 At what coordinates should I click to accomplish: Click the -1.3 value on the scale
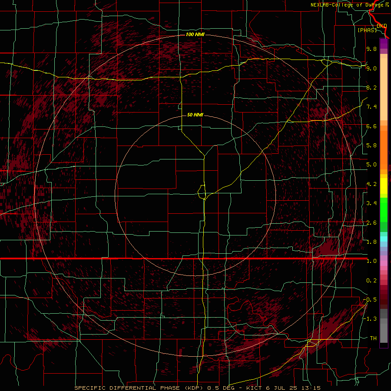pyautogui.click(x=370, y=319)
